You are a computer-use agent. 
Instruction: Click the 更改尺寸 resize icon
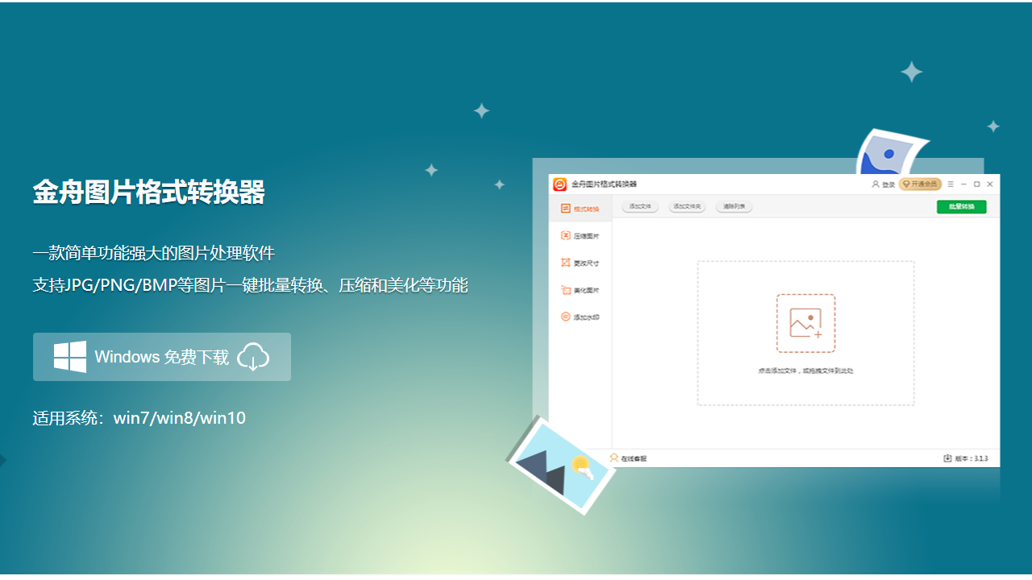[x=565, y=263]
